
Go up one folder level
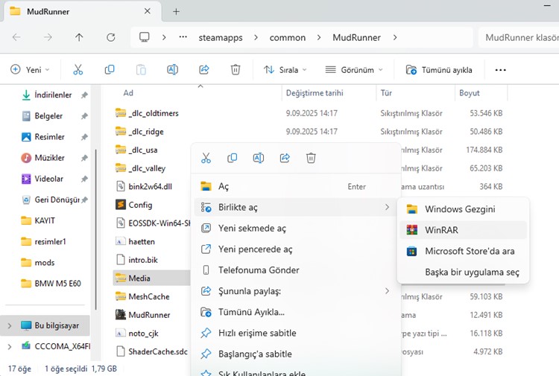pyautogui.click(x=79, y=37)
